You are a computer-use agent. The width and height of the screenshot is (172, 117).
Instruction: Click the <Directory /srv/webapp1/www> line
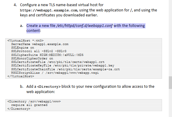[34, 101]
